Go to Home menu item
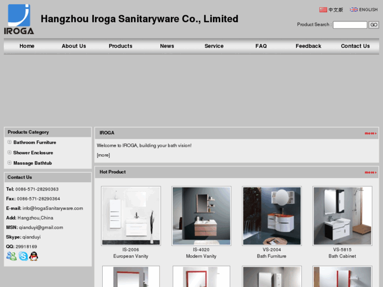The width and height of the screenshot is (383, 287). [27, 46]
